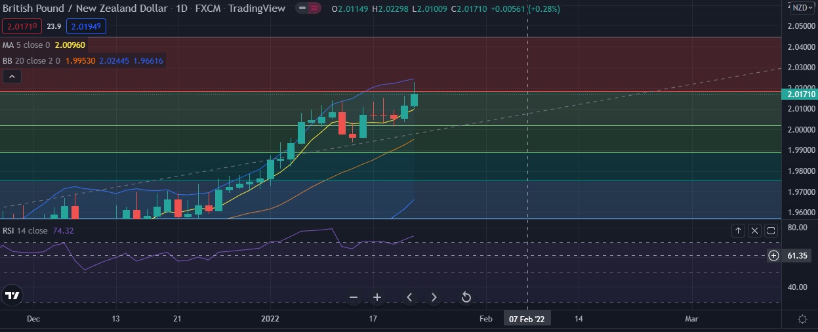This screenshot has height=332, width=818.
Task: Click the RSI value 74.32
Action: (x=63, y=230)
